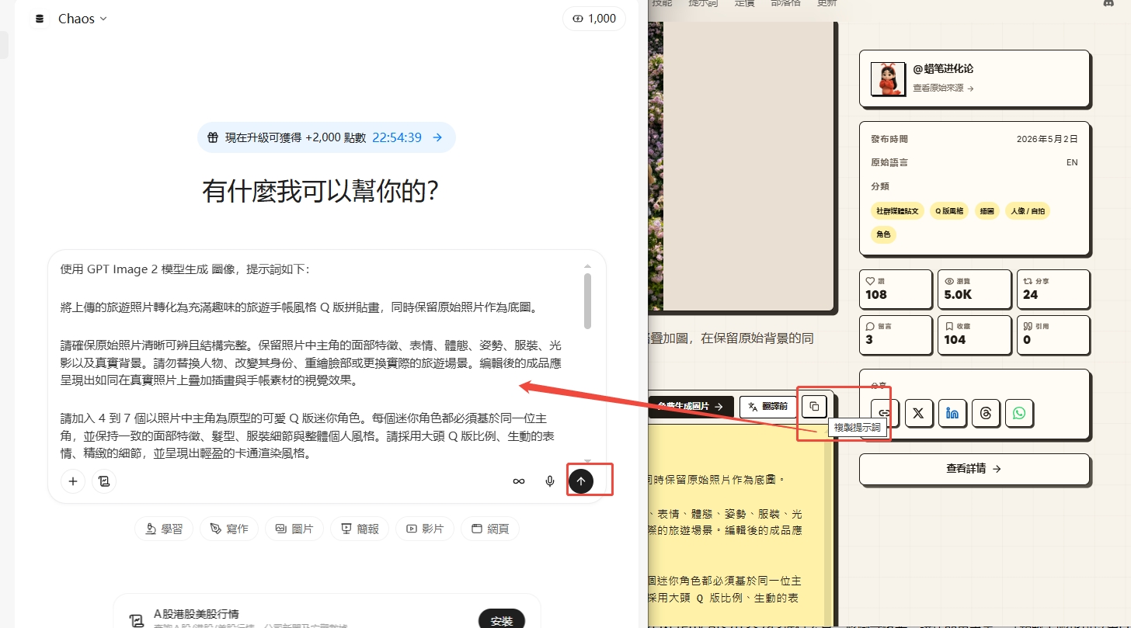Viewport: 1131px width, 628px height.
Task: Share to X with the X icon
Action: pyautogui.click(x=918, y=413)
